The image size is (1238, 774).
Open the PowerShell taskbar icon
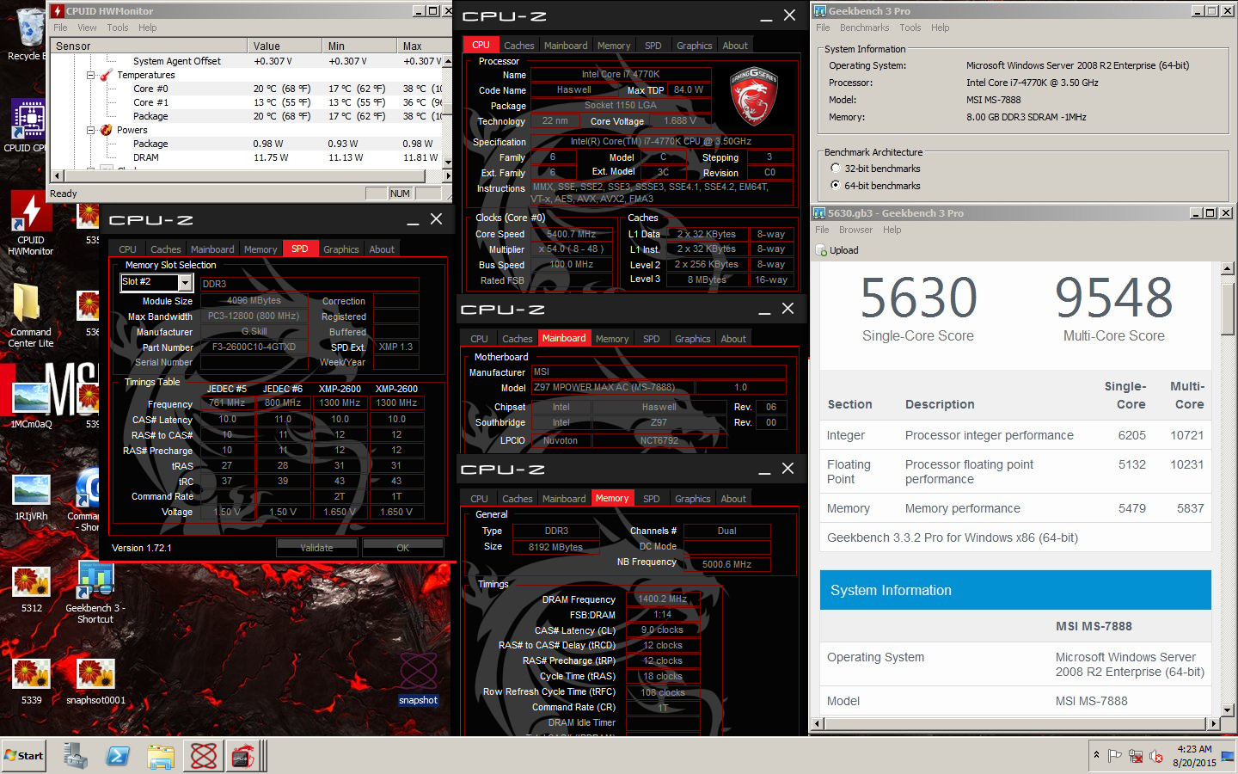pos(118,756)
